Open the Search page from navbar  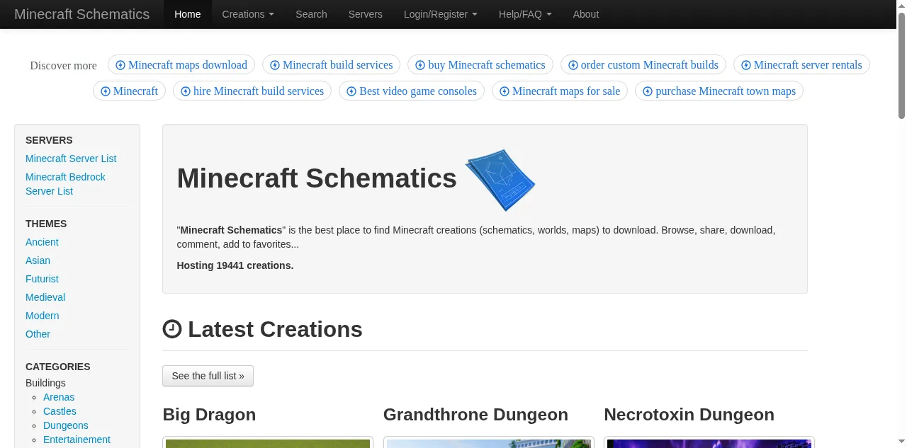pyautogui.click(x=312, y=14)
